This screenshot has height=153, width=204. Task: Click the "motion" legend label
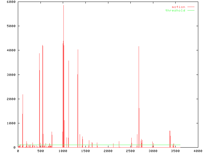pyautogui.click(x=178, y=7)
